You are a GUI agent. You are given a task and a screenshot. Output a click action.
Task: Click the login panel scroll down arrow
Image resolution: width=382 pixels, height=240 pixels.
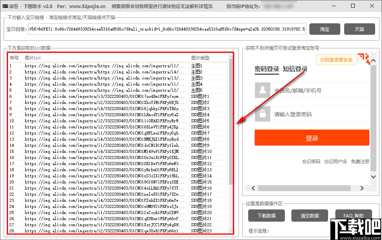click(x=373, y=177)
